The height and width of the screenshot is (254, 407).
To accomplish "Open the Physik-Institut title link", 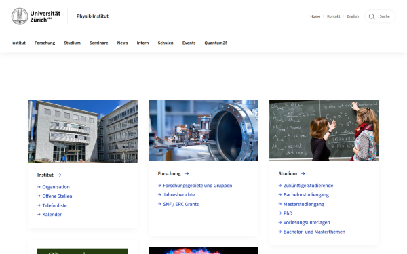I will pyautogui.click(x=92, y=16).
